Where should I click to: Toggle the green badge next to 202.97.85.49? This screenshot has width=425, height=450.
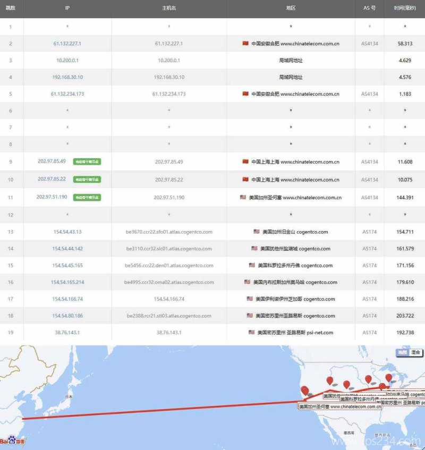click(88, 162)
